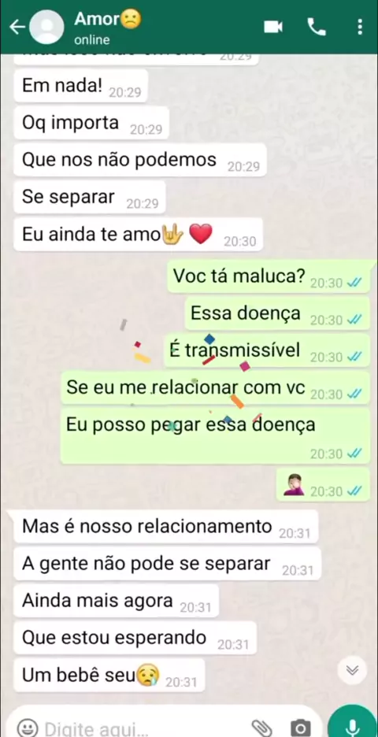Screen dimensions: 378x737
Task: Tap the facepalm emoji message
Action: pyautogui.click(x=323, y=484)
